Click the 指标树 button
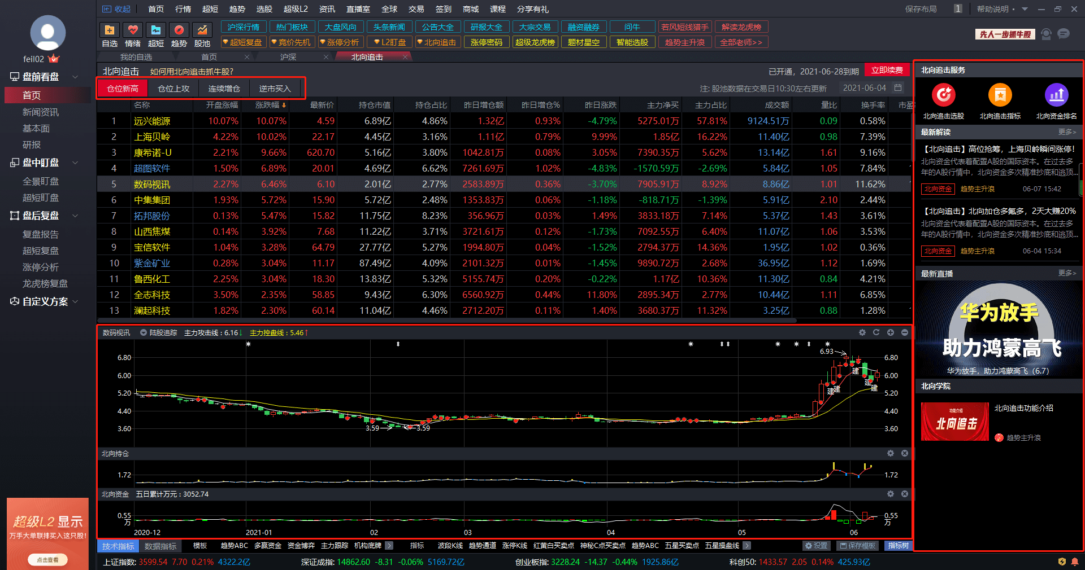This screenshot has width=1085, height=570. coord(898,546)
